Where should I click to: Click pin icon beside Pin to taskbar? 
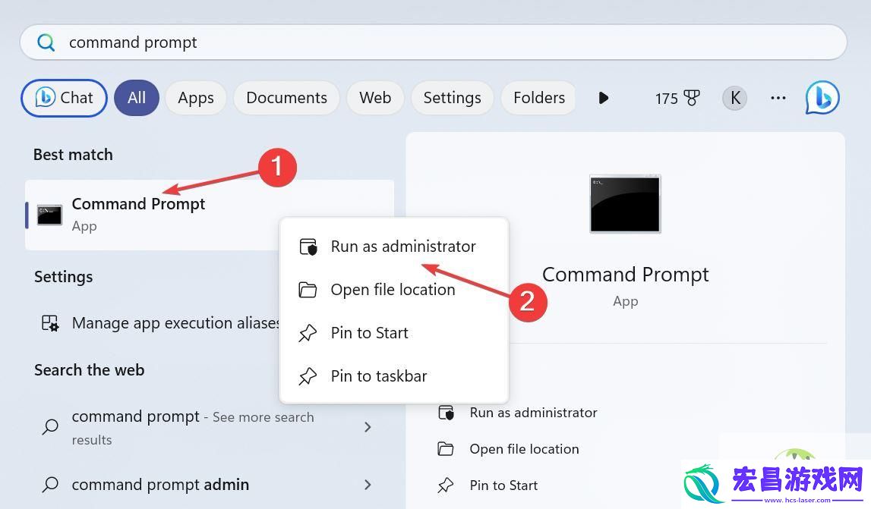[x=308, y=376]
